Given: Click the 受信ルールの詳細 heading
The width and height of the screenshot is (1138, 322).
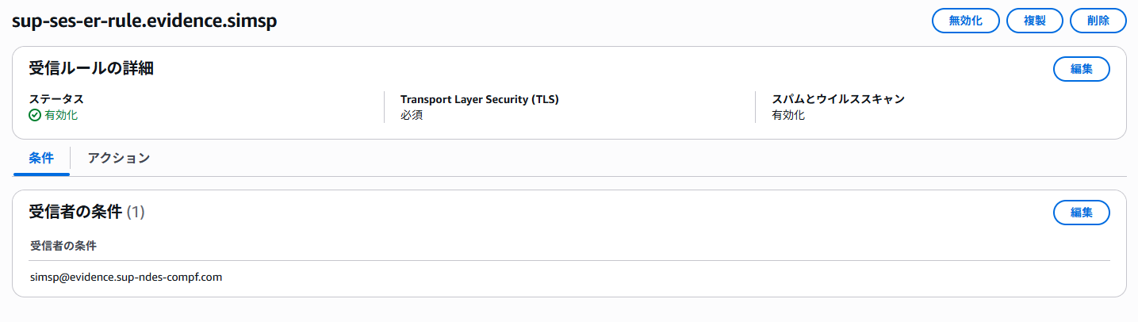Looking at the screenshot, I should coord(91,68).
